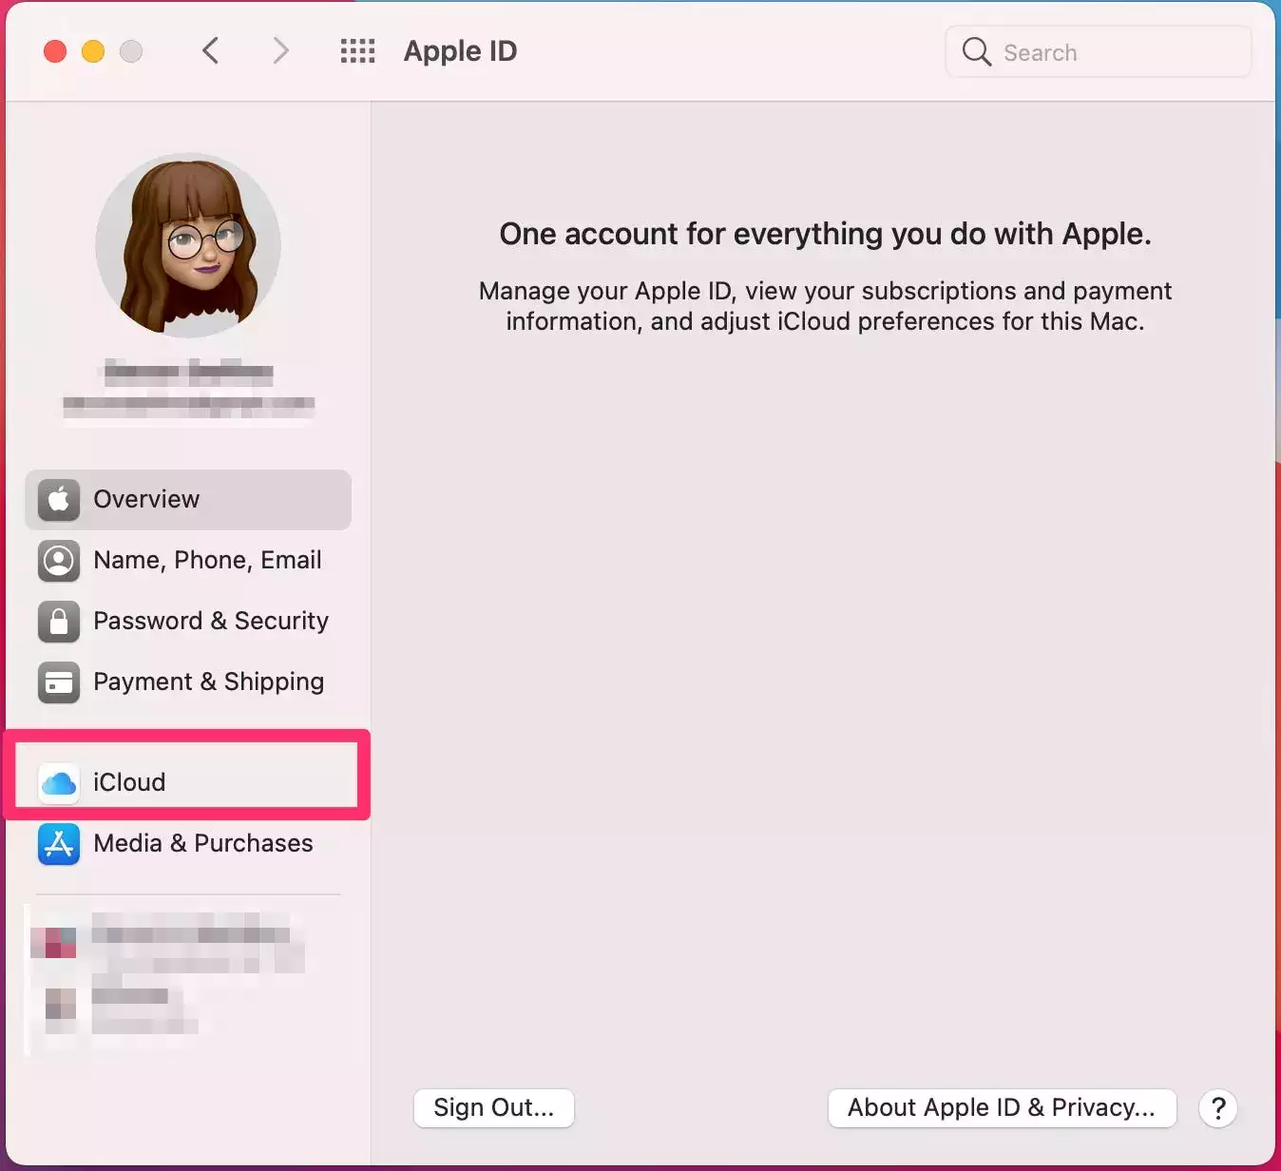Viewport: 1281px width, 1171px height.
Task: Open the Payment & Shipping section
Action: click(208, 682)
